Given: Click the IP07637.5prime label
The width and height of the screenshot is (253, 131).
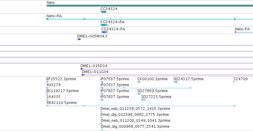Looking at the screenshot, I should tap(114, 79).
